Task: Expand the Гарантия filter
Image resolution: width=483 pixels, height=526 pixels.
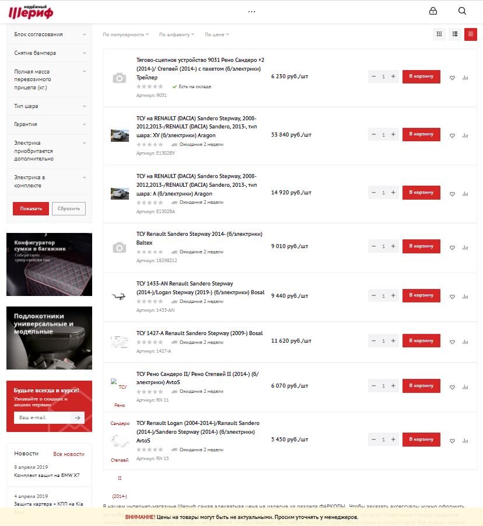Action: pyautogui.click(x=49, y=124)
